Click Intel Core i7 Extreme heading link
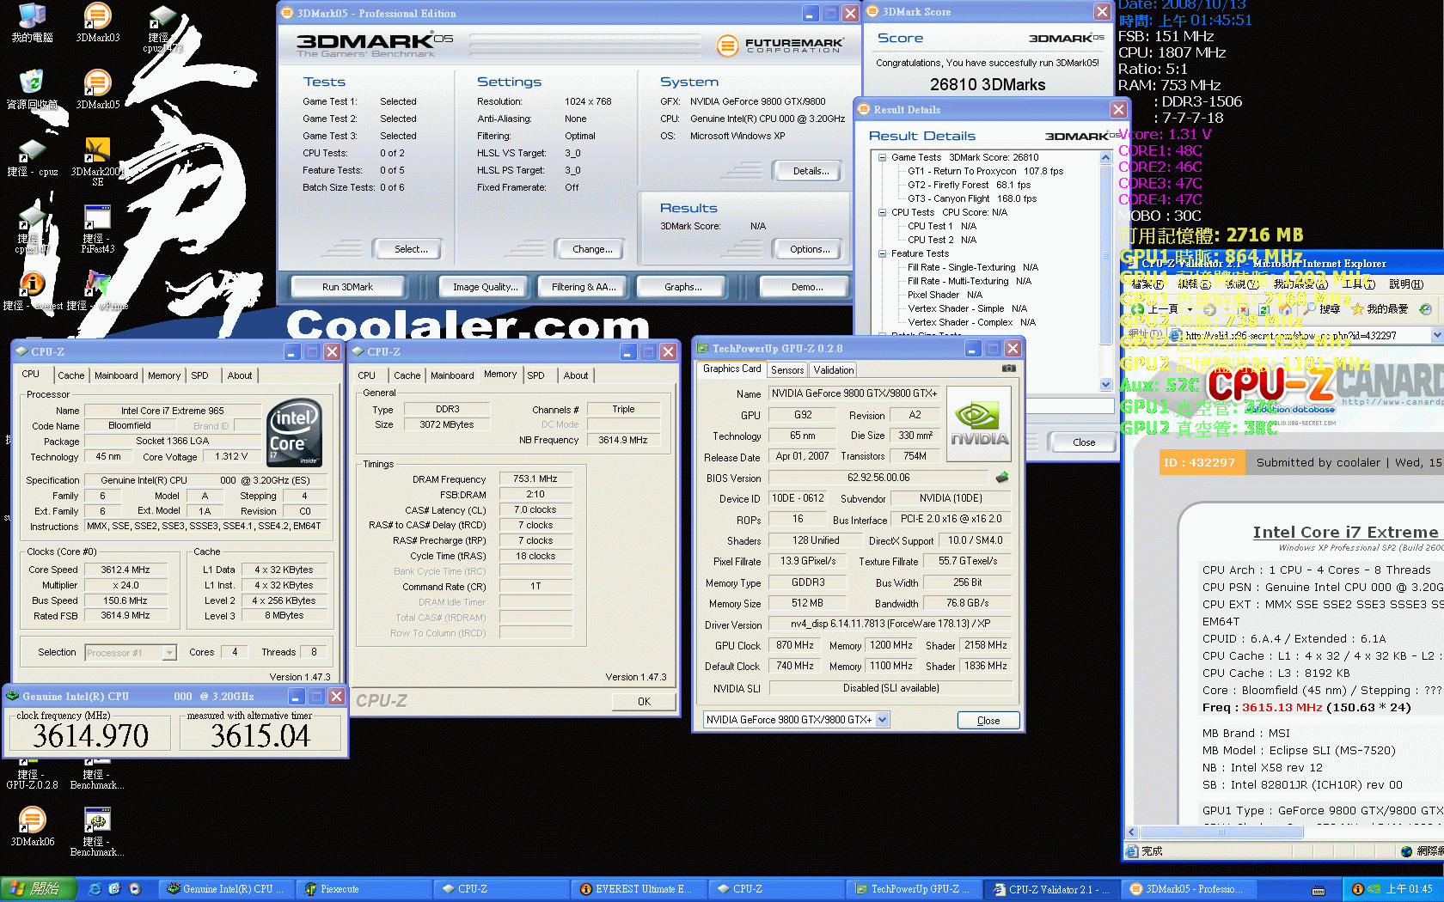This screenshot has width=1444, height=902. (1345, 533)
